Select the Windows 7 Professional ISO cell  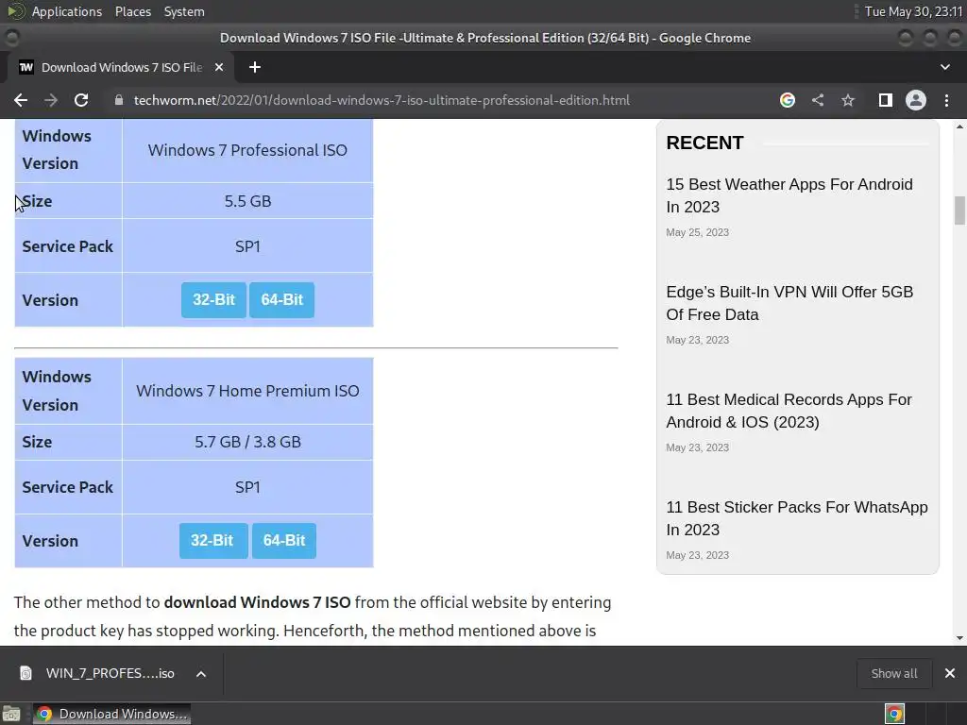(x=247, y=150)
